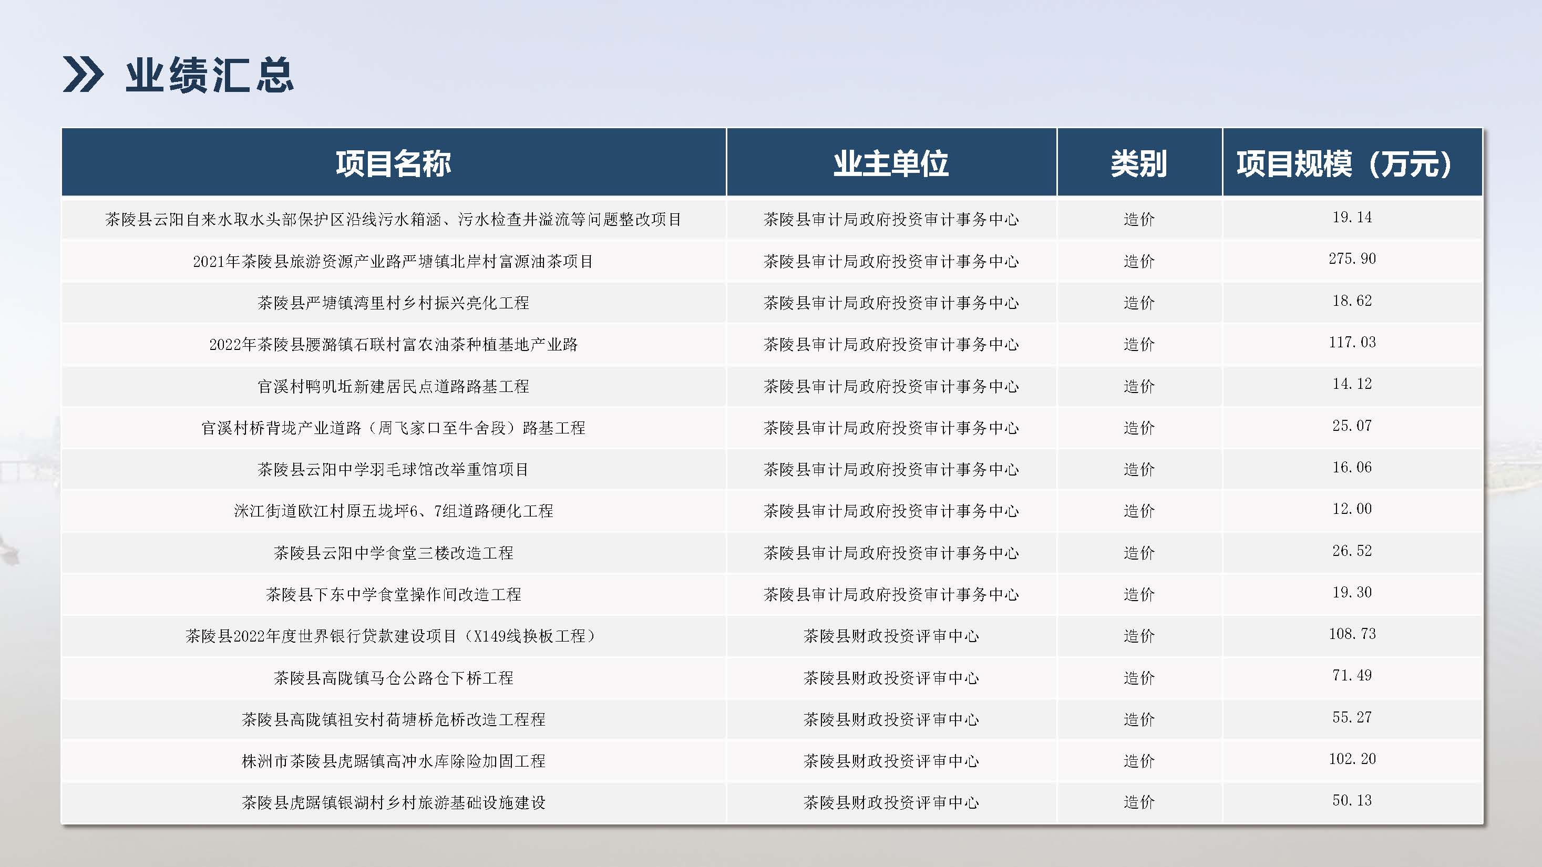The height and width of the screenshot is (867, 1542).
Task: Select 茶陵县高陇镇祖安村荷塘桥危桥改造工程程 cell
Action: click(x=393, y=719)
